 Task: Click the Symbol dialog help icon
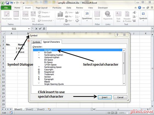coord(117,35)
